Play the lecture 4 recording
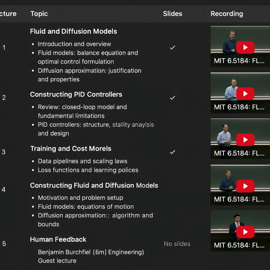270x270 pixels. click(x=245, y=186)
